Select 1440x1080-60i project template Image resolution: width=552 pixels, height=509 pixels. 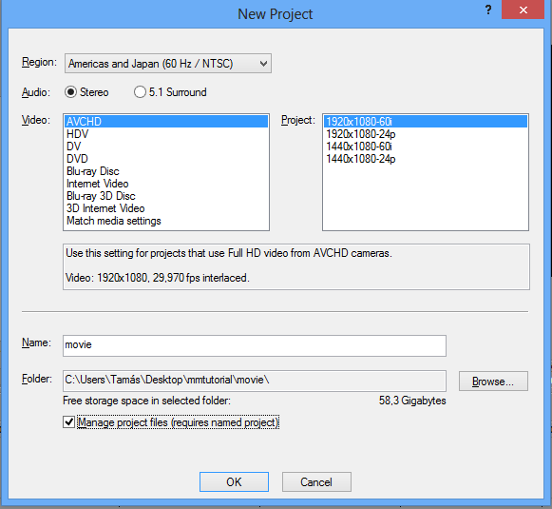tap(426, 147)
